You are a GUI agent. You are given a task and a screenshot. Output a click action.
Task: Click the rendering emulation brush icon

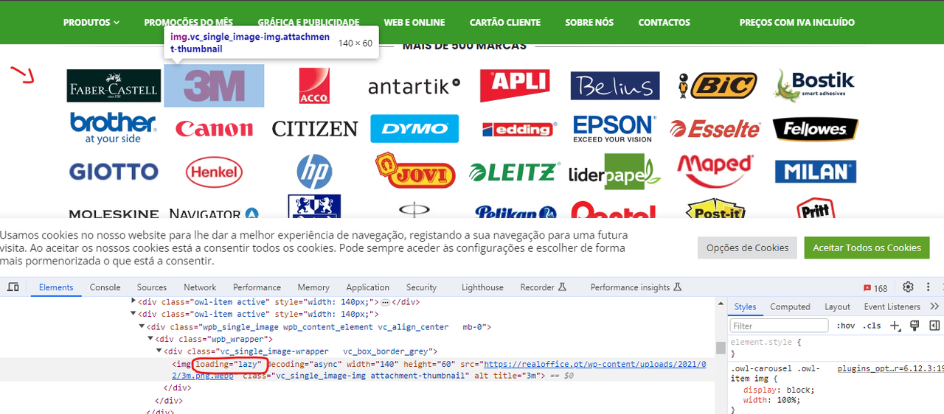pyautogui.click(x=915, y=326)
